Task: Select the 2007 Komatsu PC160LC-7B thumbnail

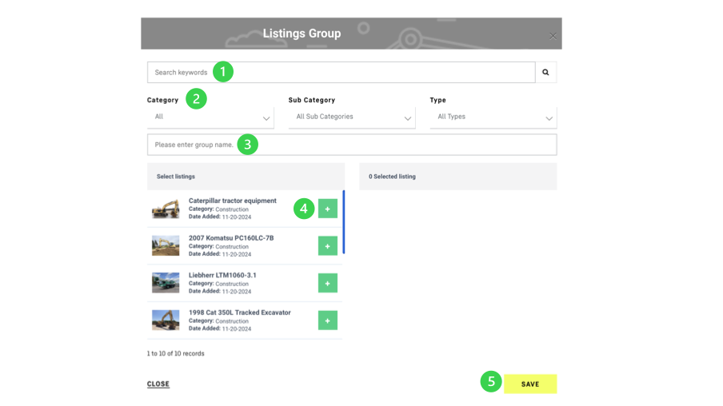Action: coord(166,246)
